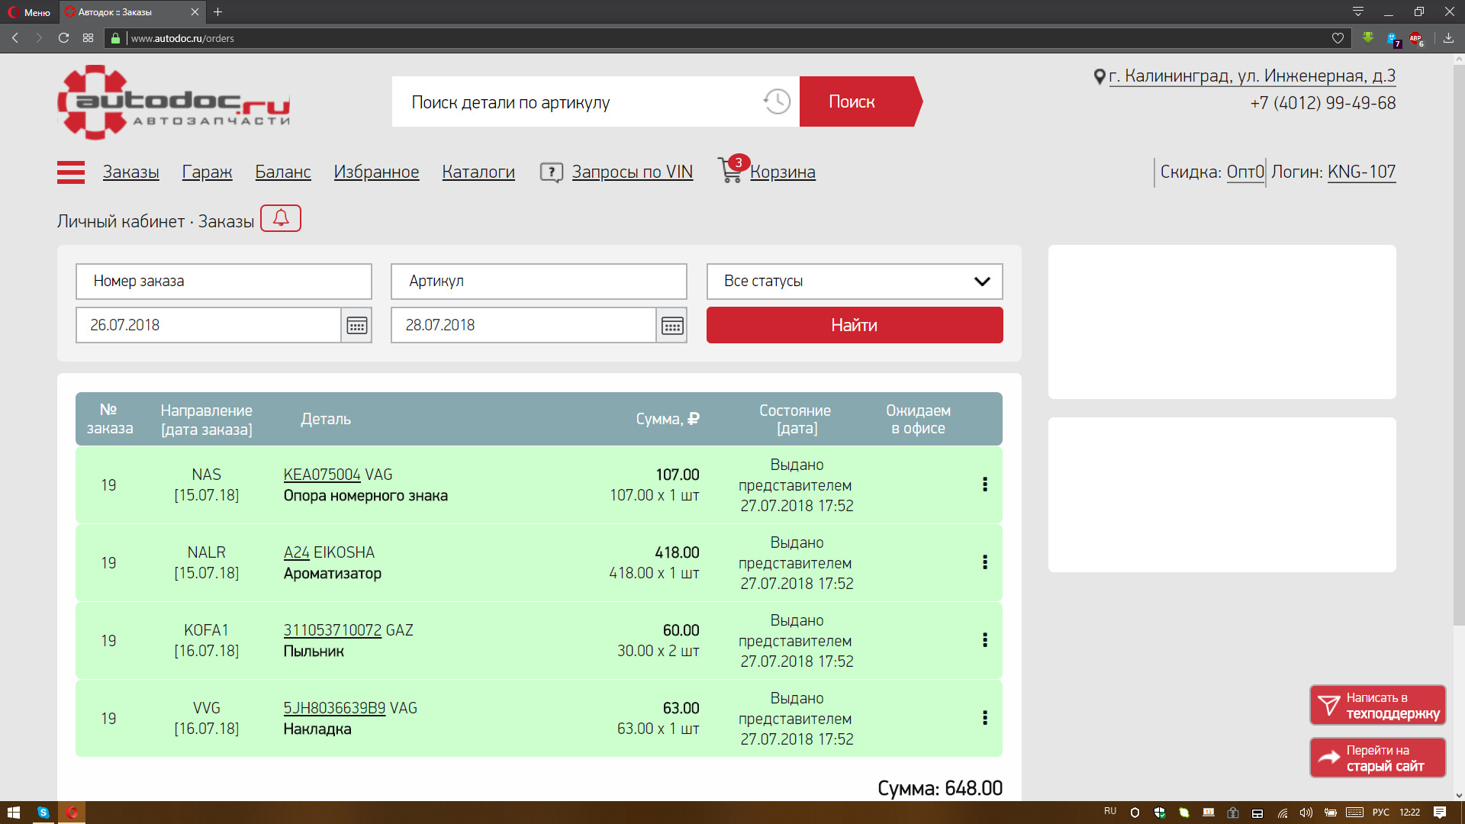Open part link 5JH8036639B9
1465x824 pixels.
pyautogui.click(x=335, y=708)
